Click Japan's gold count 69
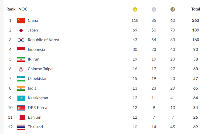Image resolution: width=208 pixels, height=134 pixels. (x=135, y=30)
